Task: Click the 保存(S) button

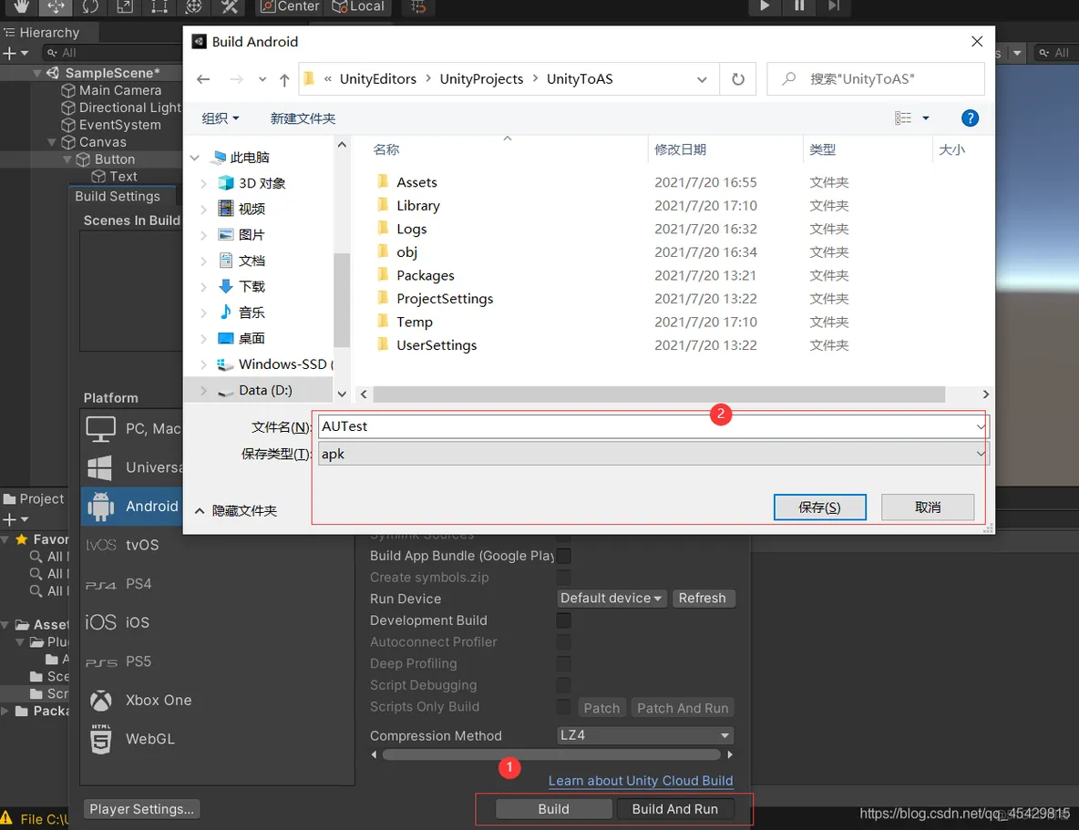Action: click(819, 507)
